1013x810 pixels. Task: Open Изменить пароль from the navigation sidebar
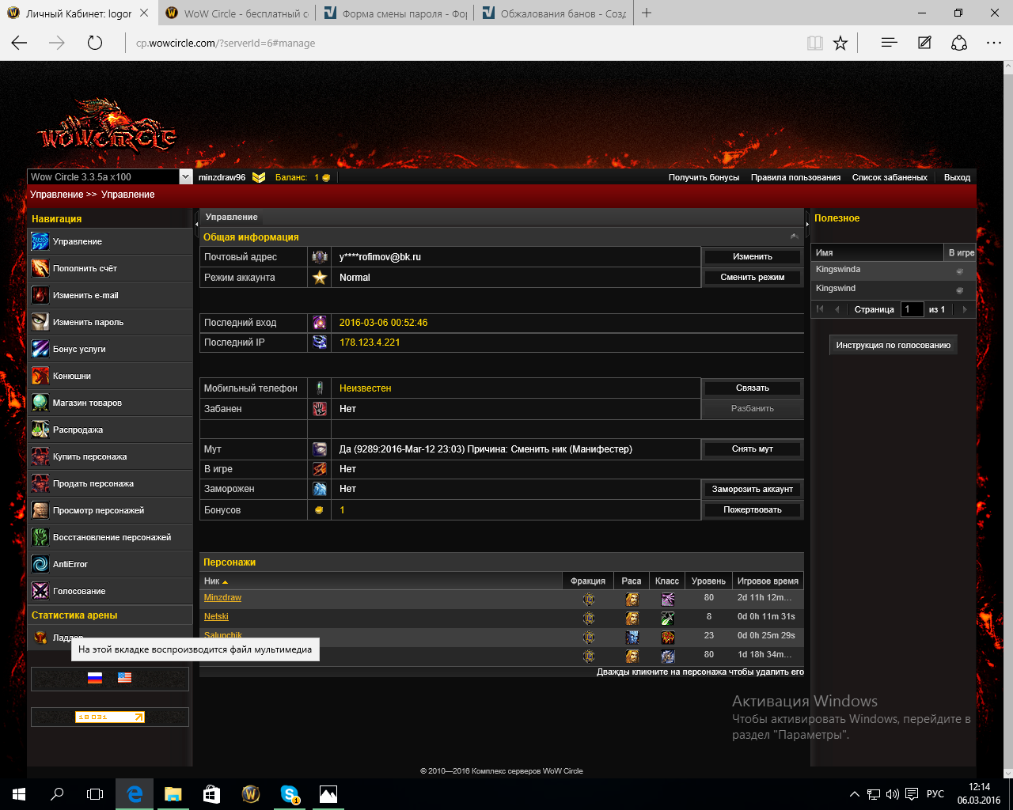tap(88, 323)
